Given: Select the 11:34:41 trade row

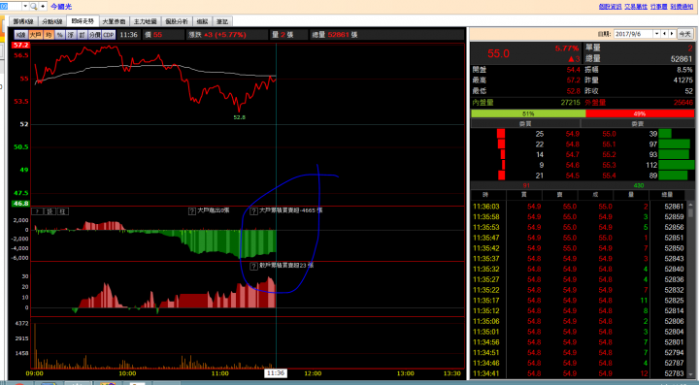Looking at the screenshot, I should (579, 373).
